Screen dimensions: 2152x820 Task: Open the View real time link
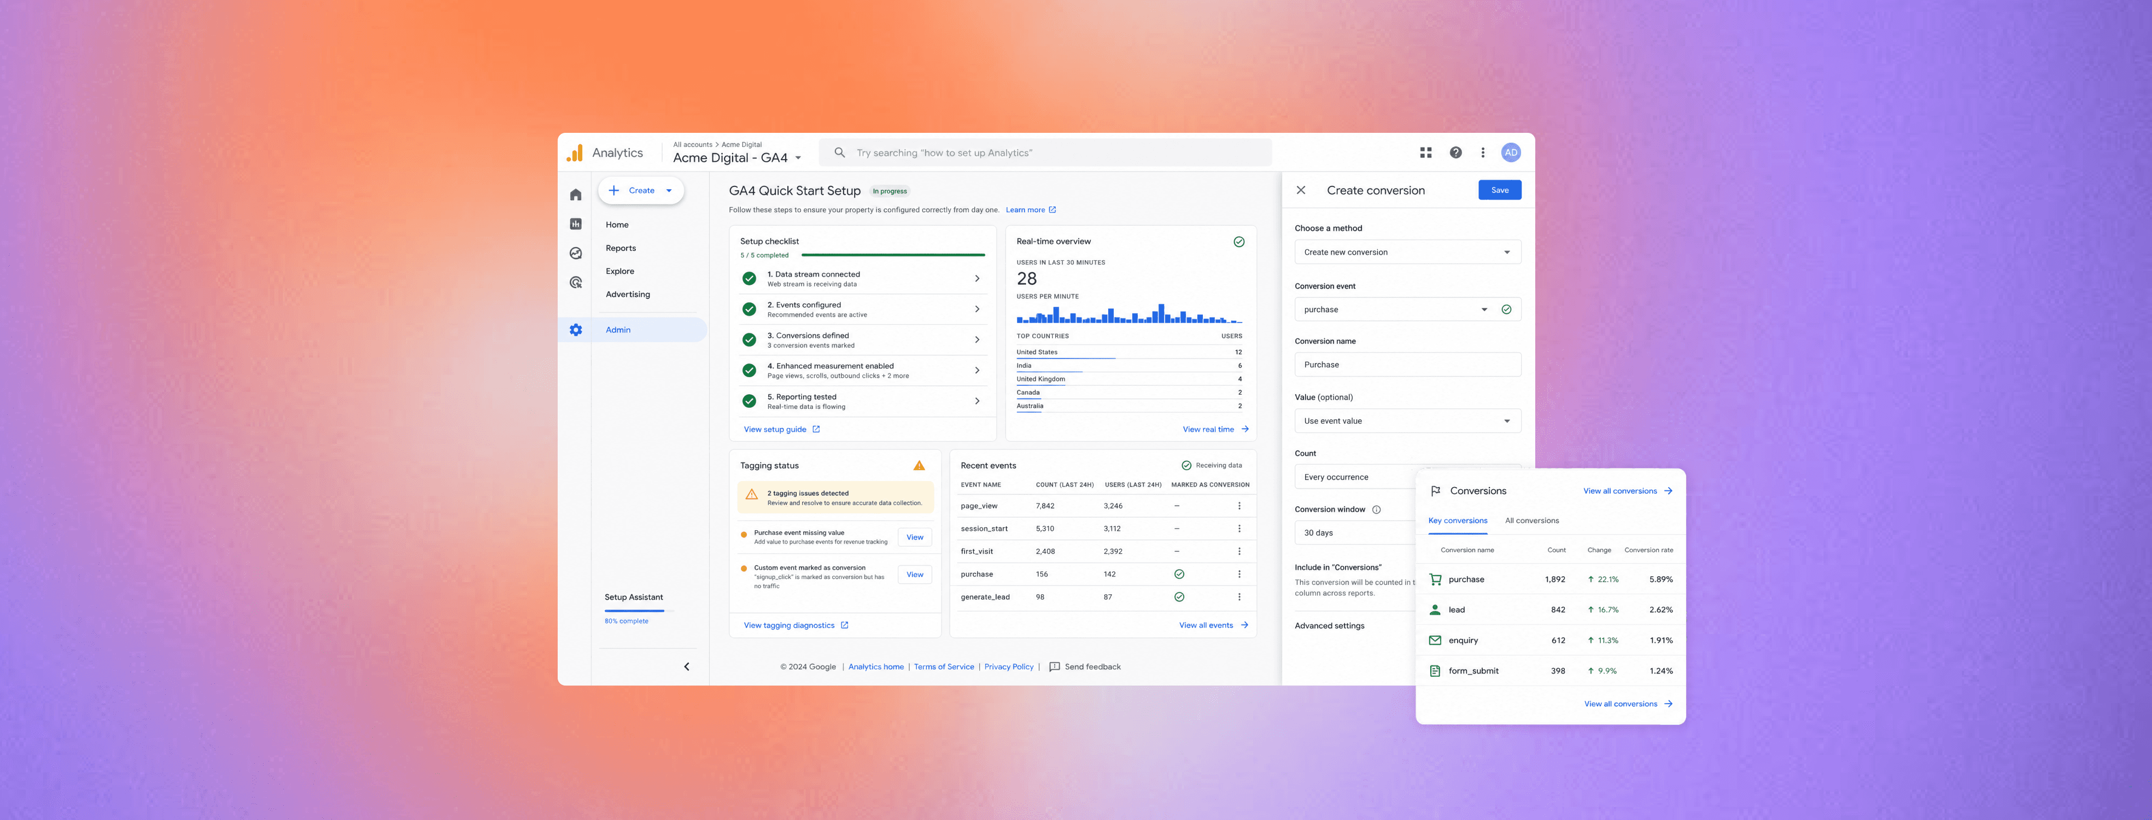[1215, 429]
